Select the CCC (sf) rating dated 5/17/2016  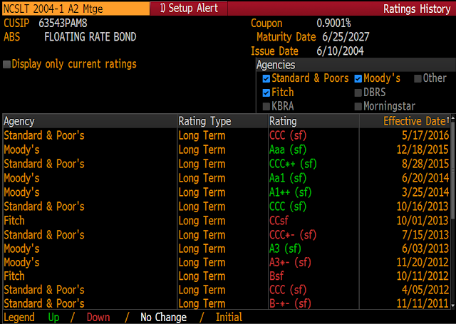pos(288,136)
